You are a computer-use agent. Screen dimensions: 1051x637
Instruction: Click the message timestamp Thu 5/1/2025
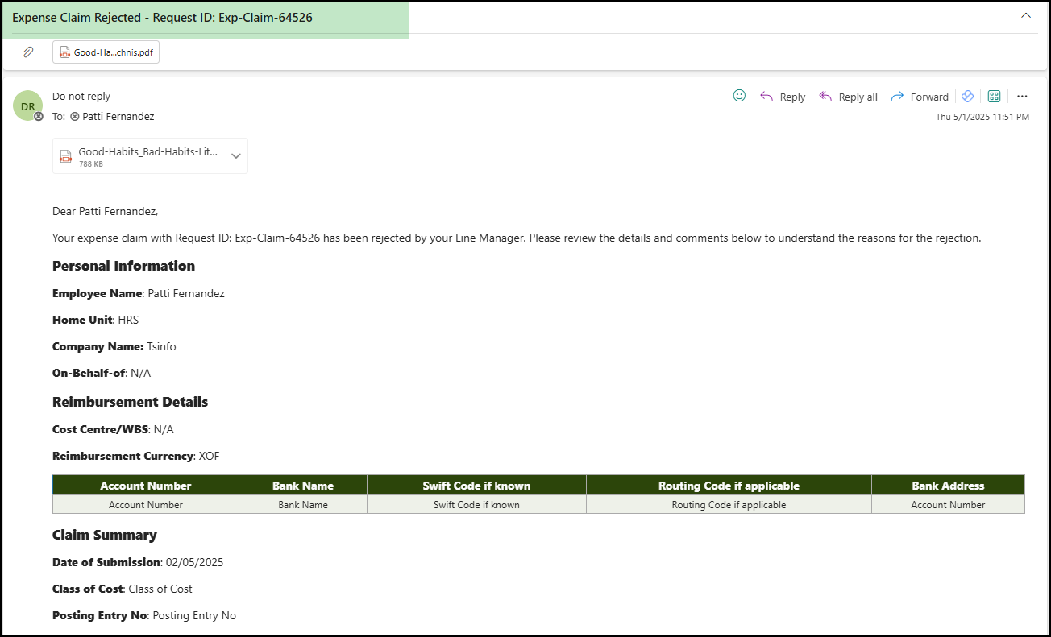tap(982, 117)
